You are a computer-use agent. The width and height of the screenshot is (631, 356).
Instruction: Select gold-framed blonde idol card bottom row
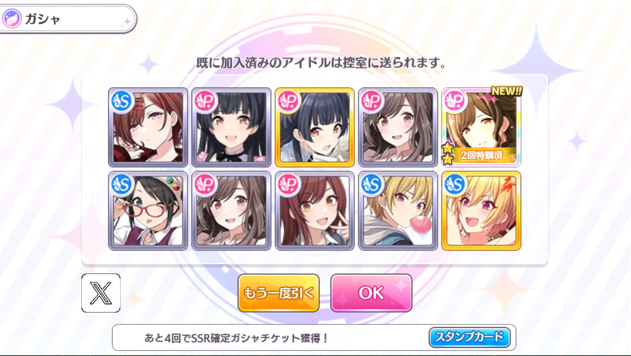(x=481, y=211)
